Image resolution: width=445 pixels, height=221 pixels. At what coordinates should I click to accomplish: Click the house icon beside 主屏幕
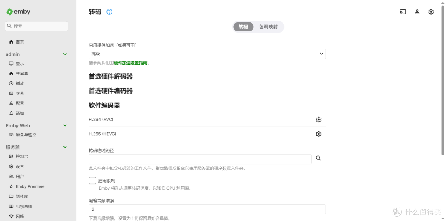(x=11, y=73)
